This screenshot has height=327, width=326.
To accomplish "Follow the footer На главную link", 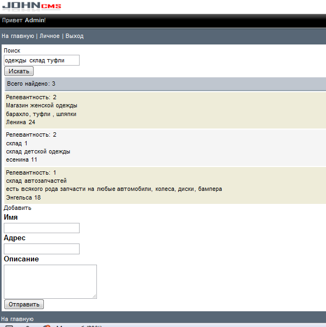I will 18,319.
